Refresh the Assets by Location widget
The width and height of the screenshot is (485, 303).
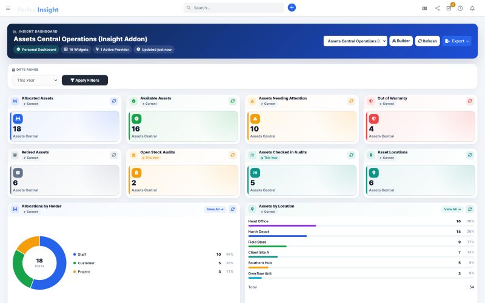point(470,209)
